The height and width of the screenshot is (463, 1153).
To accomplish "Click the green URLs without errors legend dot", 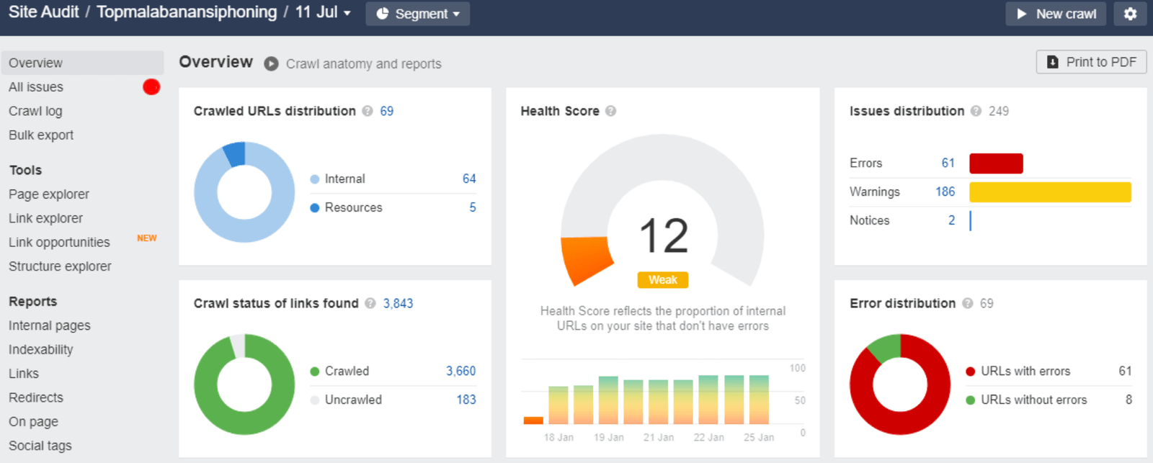I will (971, 400).
